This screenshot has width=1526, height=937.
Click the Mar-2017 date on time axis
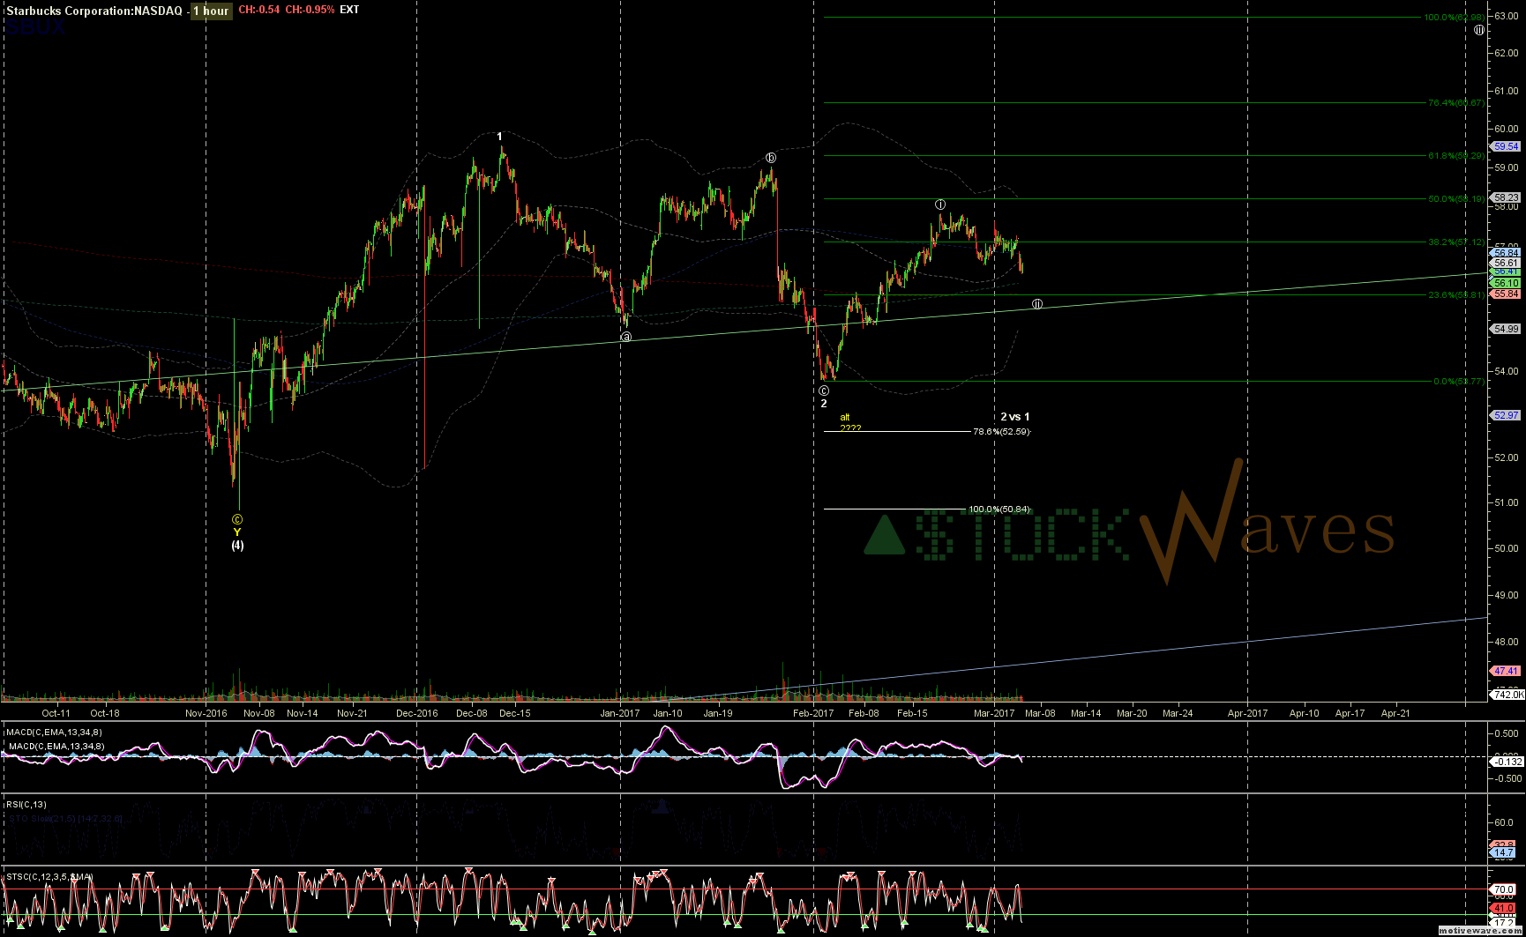[994, 713]
